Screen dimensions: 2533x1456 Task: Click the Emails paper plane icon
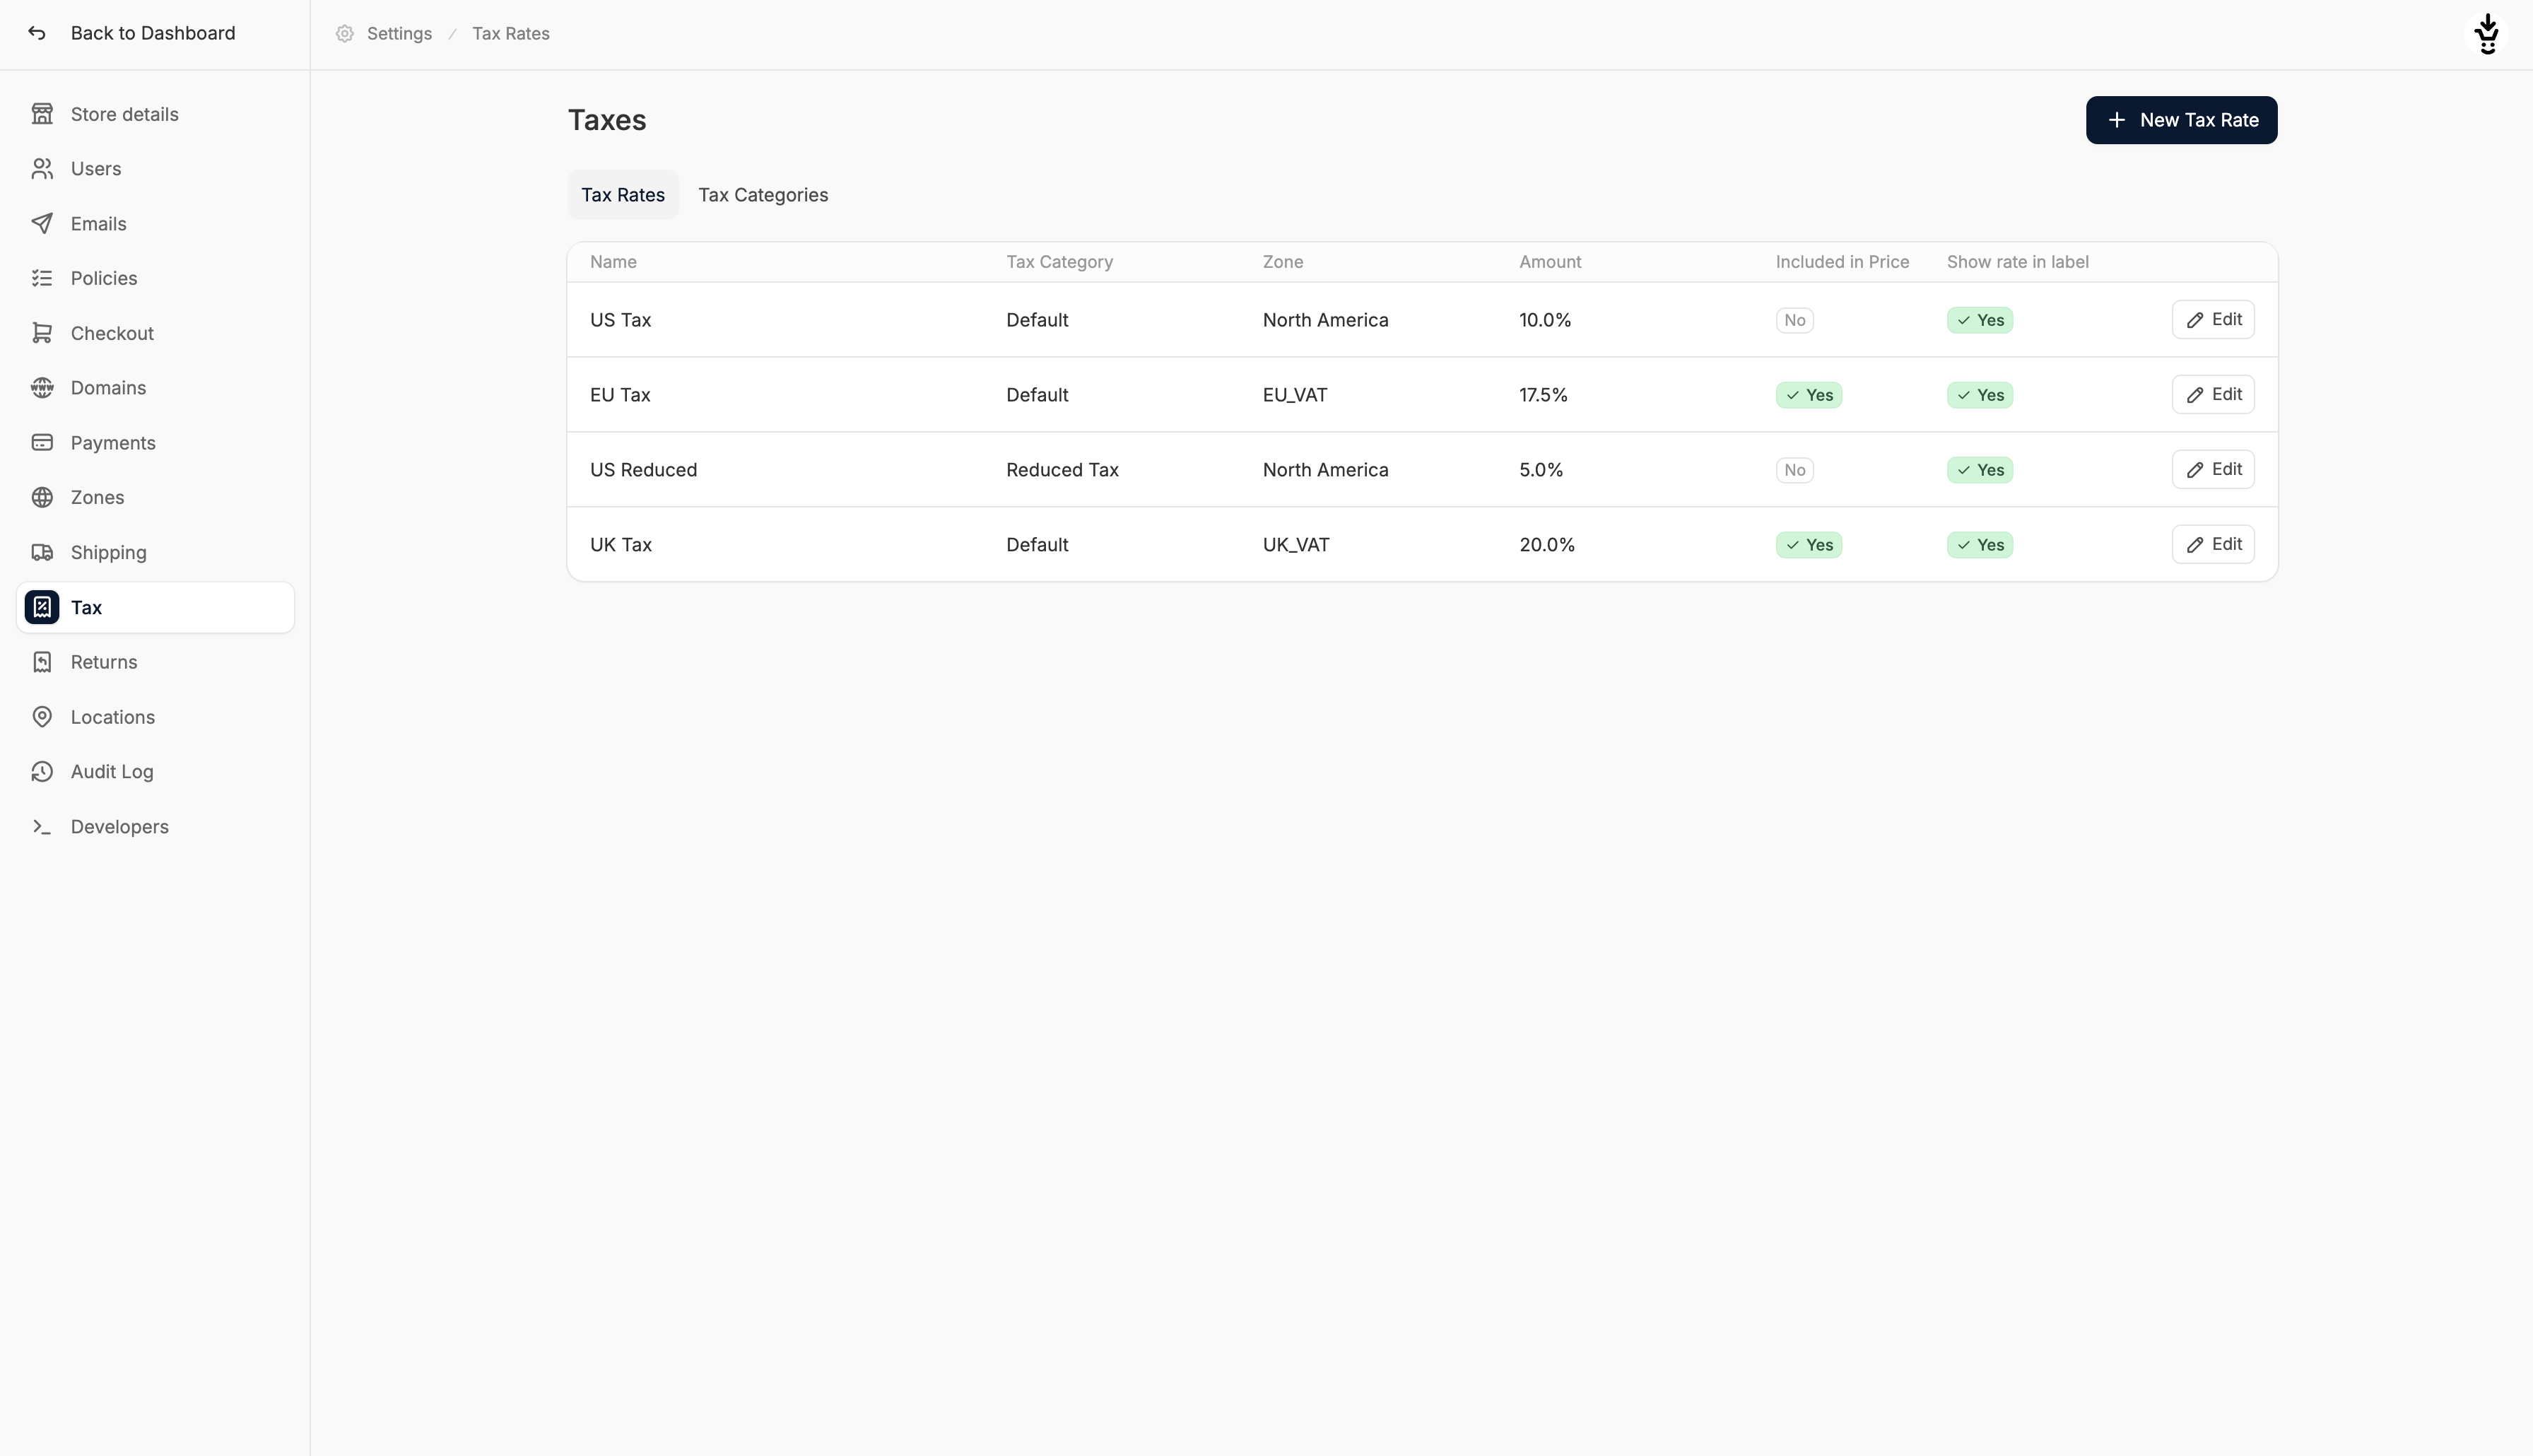coord(42,223)
